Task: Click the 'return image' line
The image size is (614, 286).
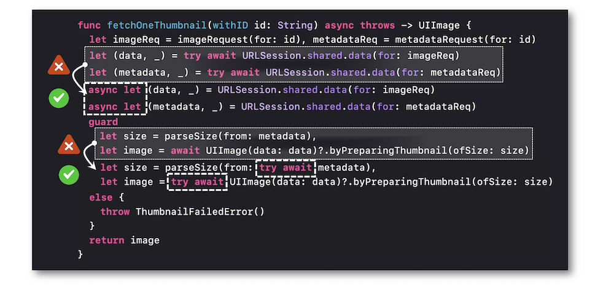Action: coord(124,240)
